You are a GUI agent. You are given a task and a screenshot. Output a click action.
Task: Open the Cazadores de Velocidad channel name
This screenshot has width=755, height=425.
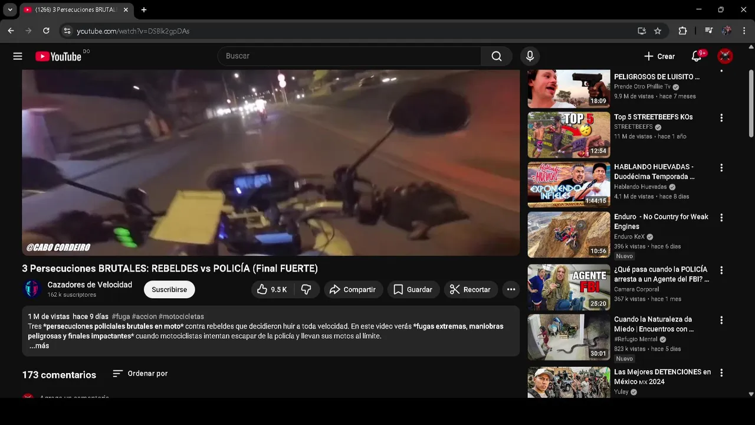click(x=90, y=285)
